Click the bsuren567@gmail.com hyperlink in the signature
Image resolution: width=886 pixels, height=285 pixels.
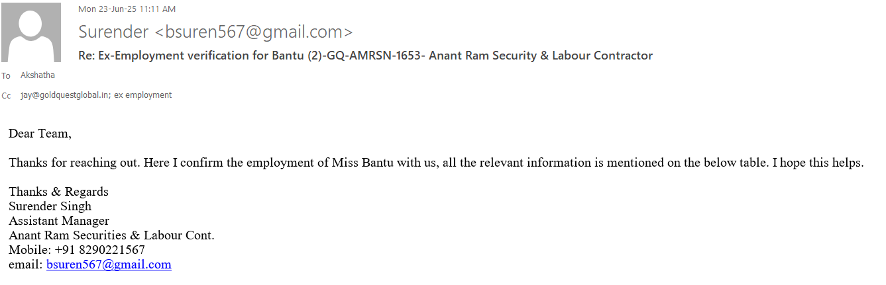[x=109, y=265]
